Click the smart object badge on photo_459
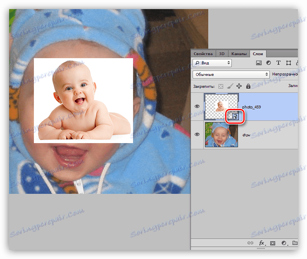 click(235, 117)
